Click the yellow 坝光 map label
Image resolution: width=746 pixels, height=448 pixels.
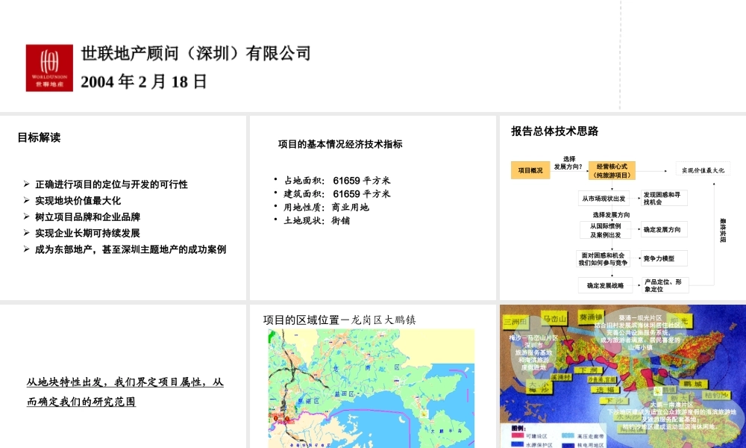[x=680, y=321]
